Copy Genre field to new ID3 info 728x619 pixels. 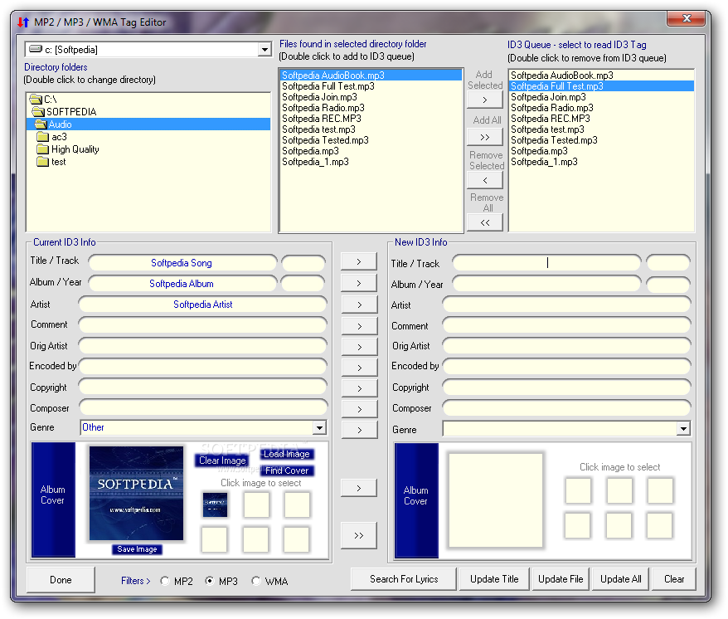359,431
